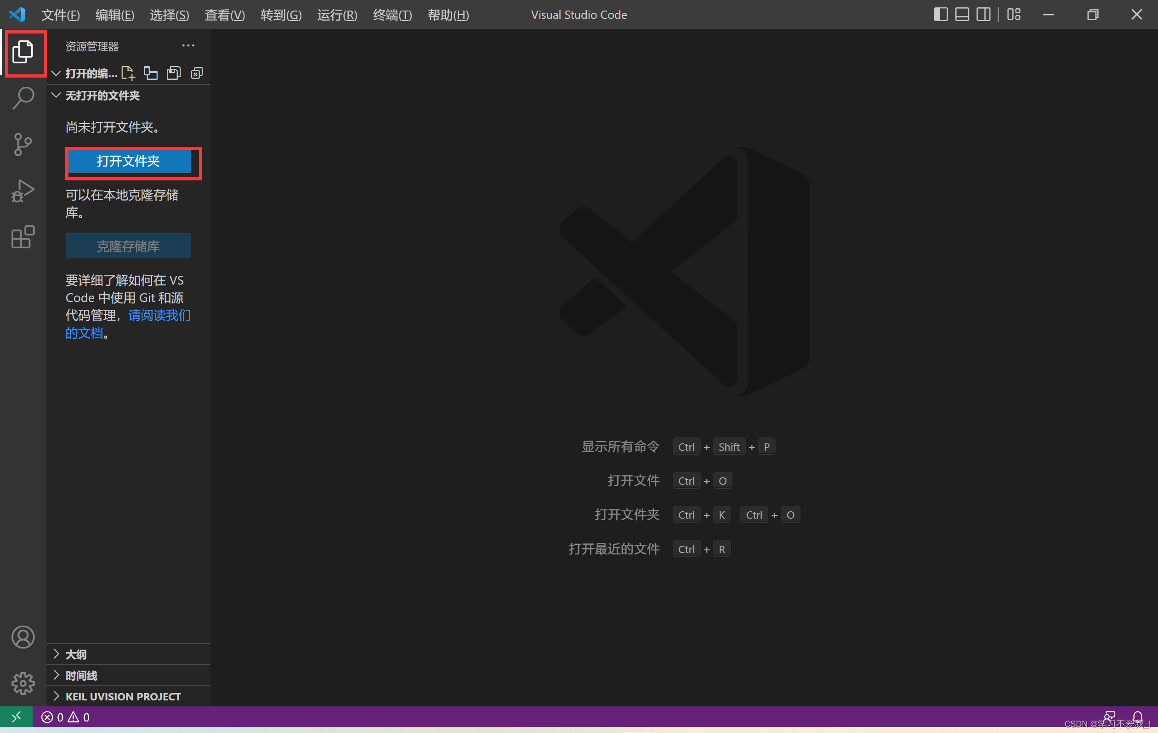The width and height of the screenshot is (1158, 733).
Task: Open the Manage settings gear
Action: click(x=23, y=683)
